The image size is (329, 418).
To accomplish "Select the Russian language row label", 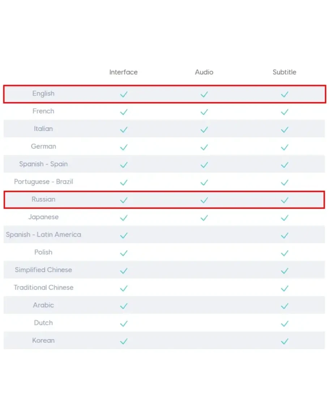I will 43,199.
